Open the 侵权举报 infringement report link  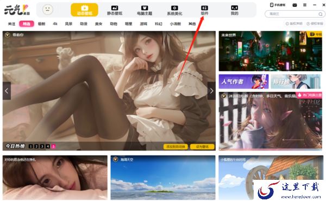tap(315, 24)
